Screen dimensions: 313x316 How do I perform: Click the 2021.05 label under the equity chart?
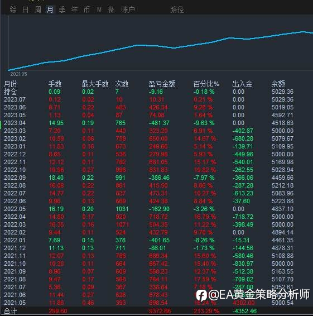pos(18,74)
